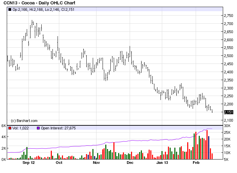237x173 pixels.
Task: Click the black OHLC legend square
Action: click(x=10, y=9)
